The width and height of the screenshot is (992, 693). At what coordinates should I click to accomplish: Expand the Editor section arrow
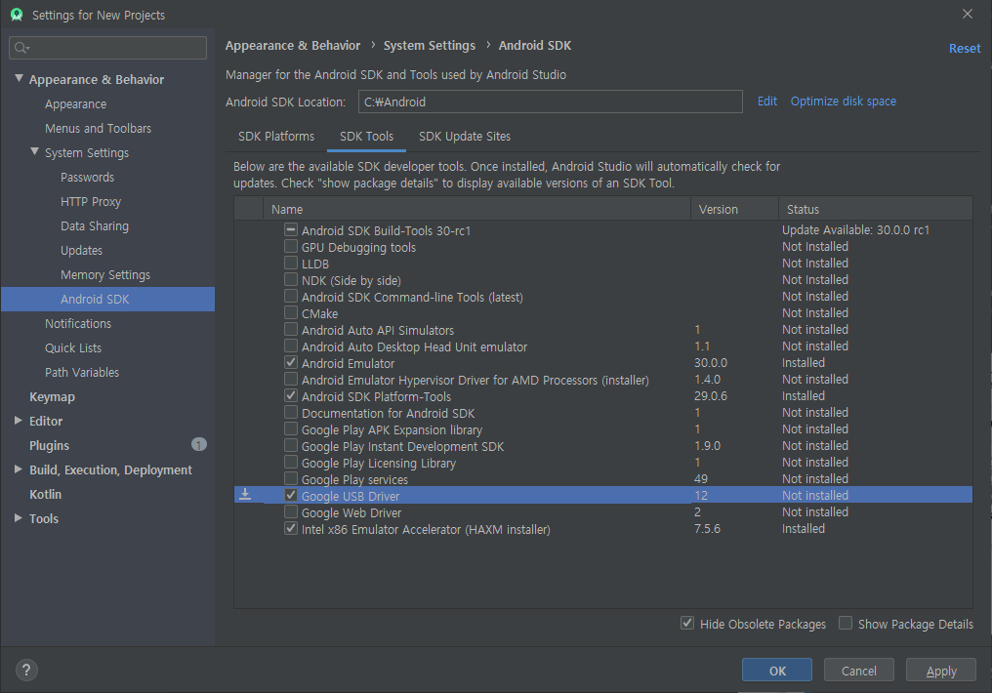coord(19,421)
